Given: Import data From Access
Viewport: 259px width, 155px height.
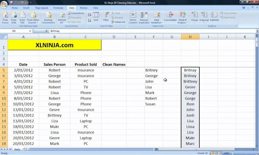Looking at the screenshot, I should [x=5, y=18].
